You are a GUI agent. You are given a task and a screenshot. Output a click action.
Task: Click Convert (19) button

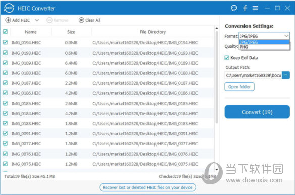[257, 112]
